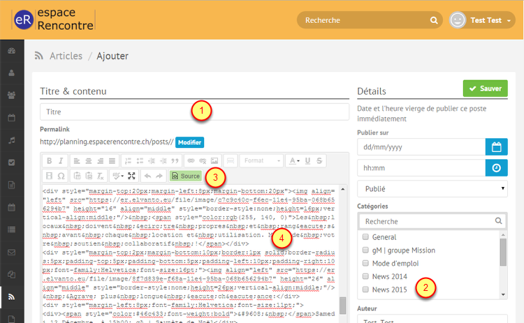Image resolution: width=524 pixels, height=323 pixels.
Task: Click the clock icon beside the time field
Action: coord(496,168)
